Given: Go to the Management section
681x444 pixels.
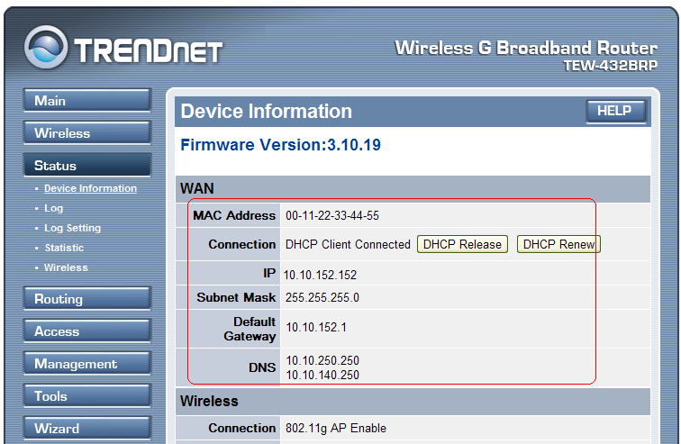Looking at the screenshot, I should click(x=87, y=363).
